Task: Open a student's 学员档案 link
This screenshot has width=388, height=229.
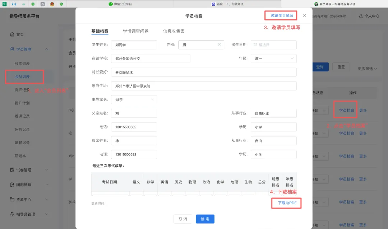Action: point(345,110)
